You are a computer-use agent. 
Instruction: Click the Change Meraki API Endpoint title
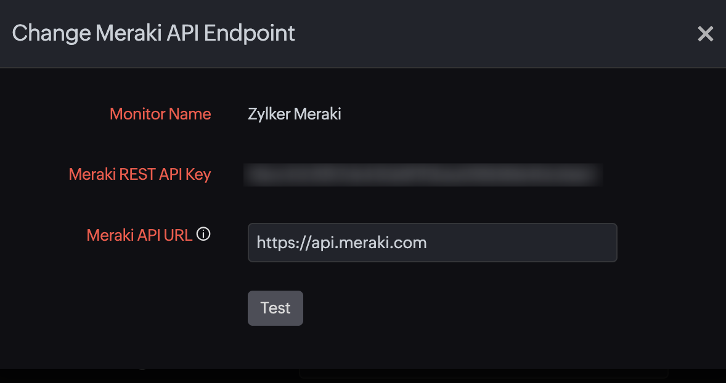153,33
